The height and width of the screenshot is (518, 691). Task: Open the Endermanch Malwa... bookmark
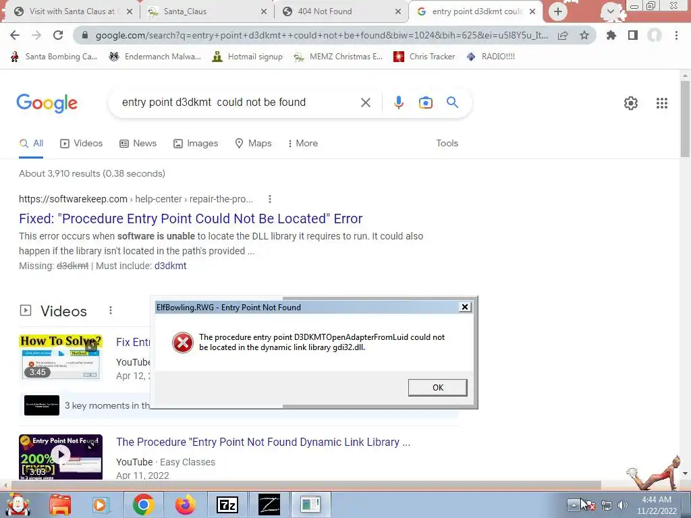coord(155,57)
